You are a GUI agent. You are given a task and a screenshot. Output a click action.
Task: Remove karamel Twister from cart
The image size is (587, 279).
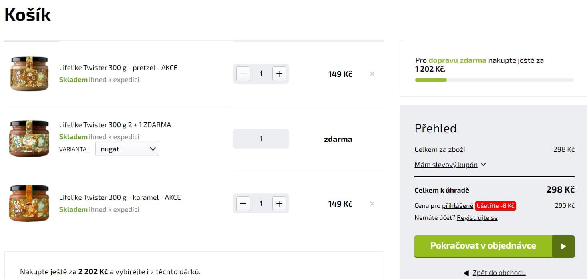[372, 204]
